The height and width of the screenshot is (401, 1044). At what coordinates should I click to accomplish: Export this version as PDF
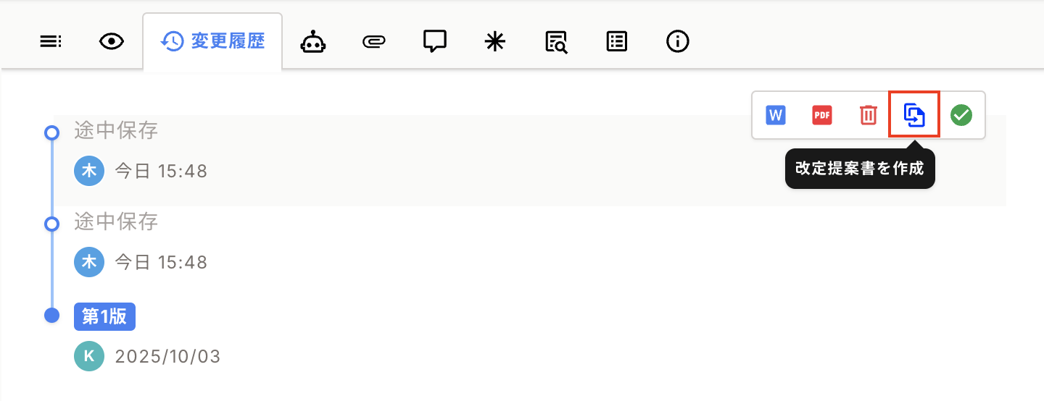(x=821, y=114)
